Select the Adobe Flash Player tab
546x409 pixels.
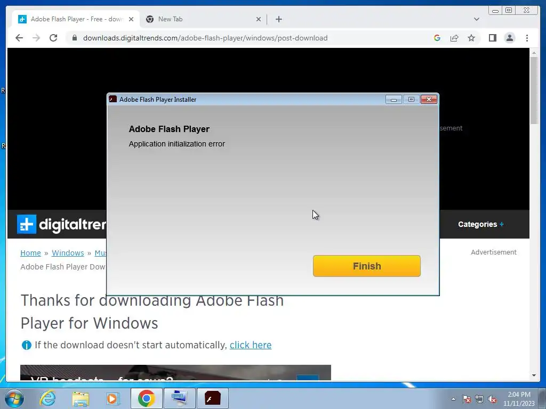click(76, 19)
